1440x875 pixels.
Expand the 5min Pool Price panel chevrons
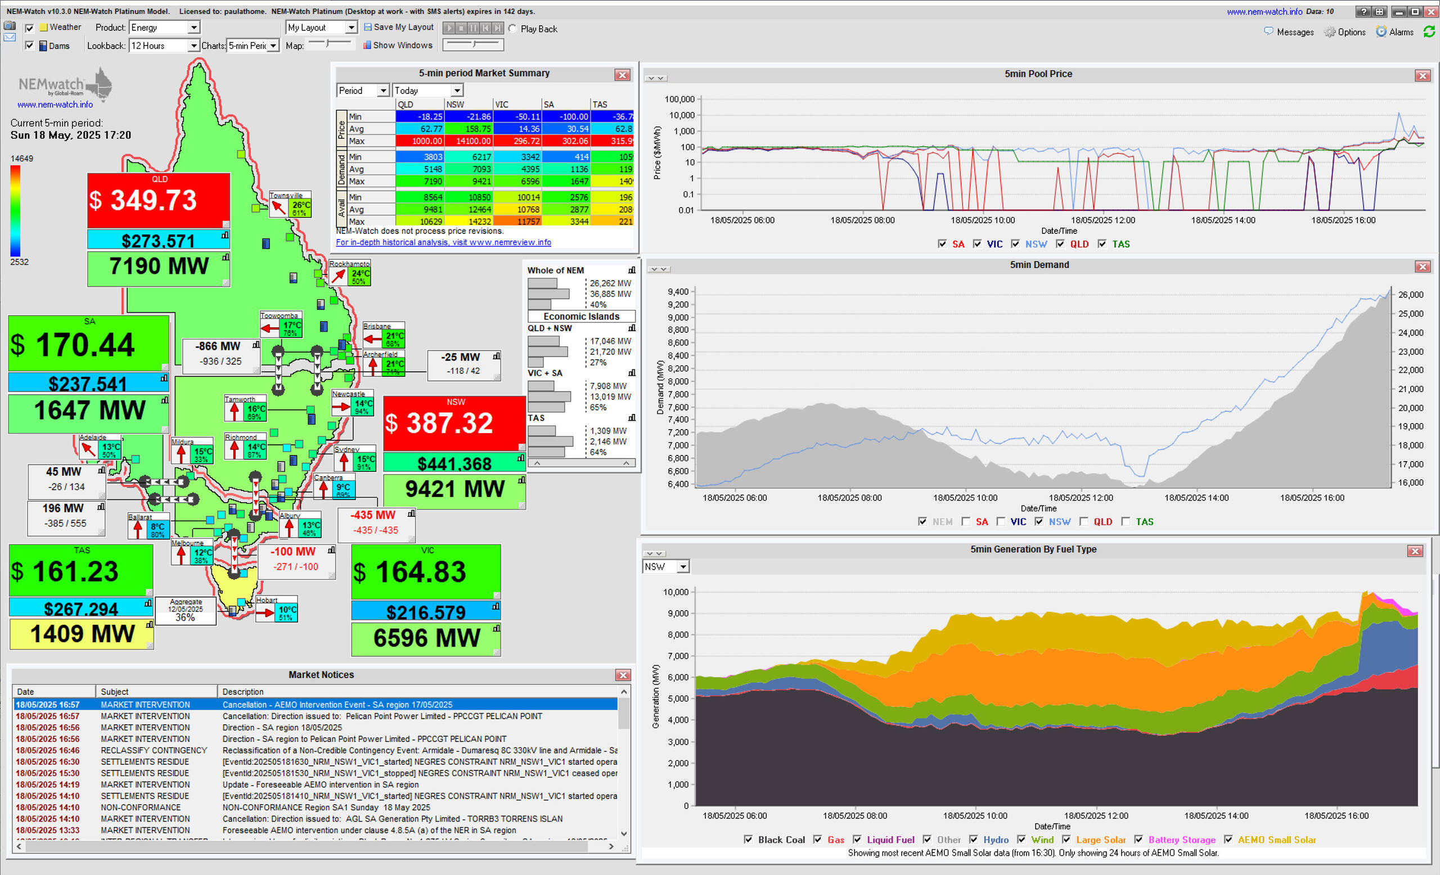click(656, 78)
